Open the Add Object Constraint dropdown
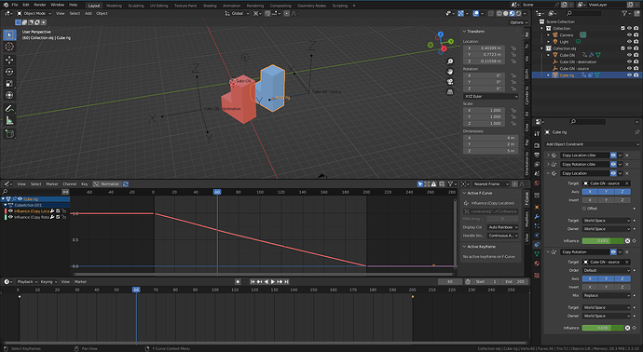 pyautogui.click(x=592, y=144)
